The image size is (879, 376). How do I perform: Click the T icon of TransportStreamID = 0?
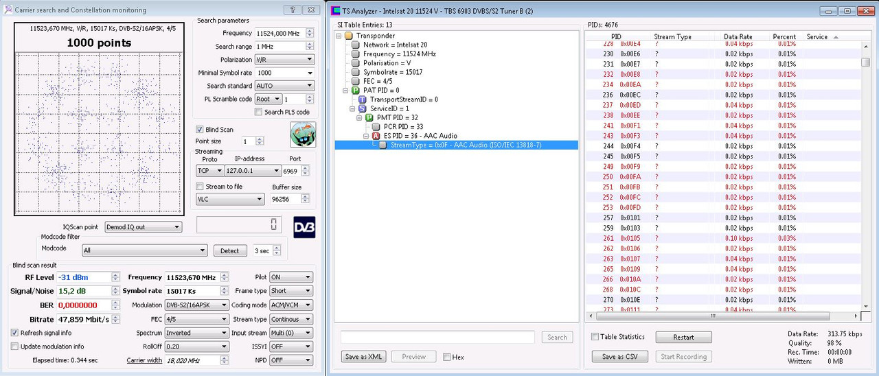(363, 99)
